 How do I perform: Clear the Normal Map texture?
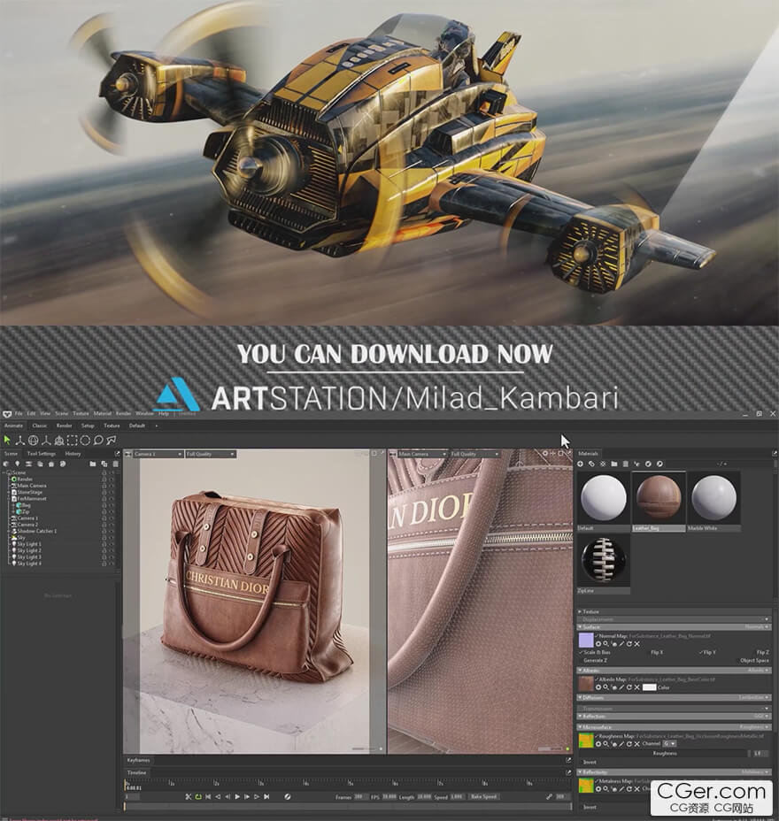tap(637, 644)
